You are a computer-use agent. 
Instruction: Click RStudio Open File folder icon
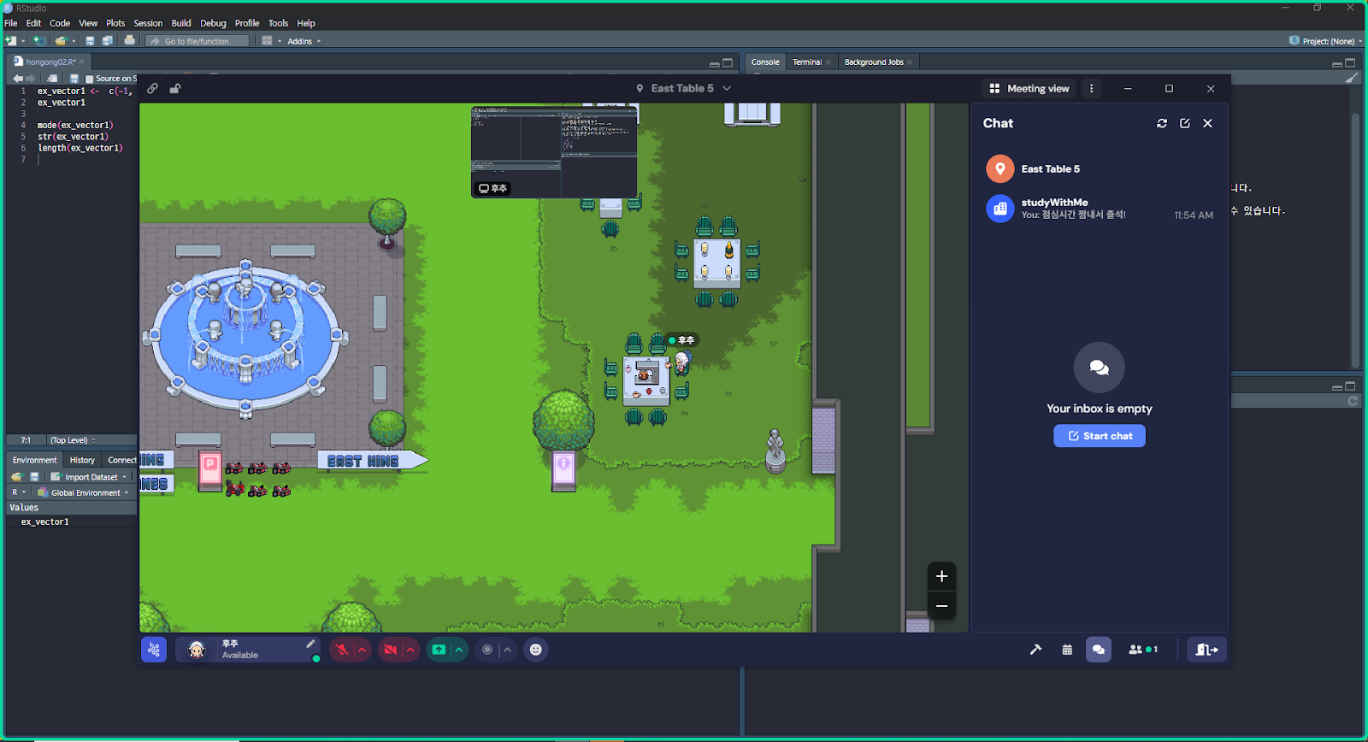click(x=61, y=40)
